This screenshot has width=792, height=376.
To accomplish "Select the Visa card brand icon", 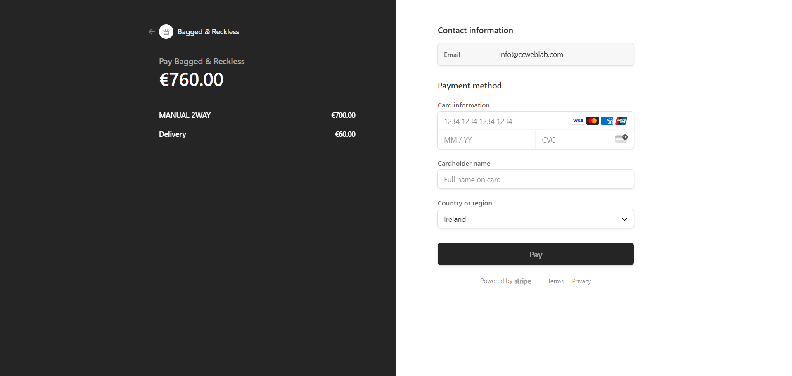I will point(578,121).
